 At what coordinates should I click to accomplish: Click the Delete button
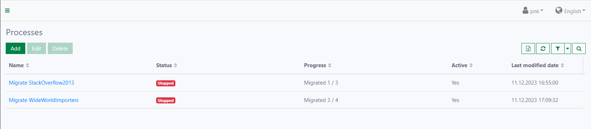coord(60,48)
